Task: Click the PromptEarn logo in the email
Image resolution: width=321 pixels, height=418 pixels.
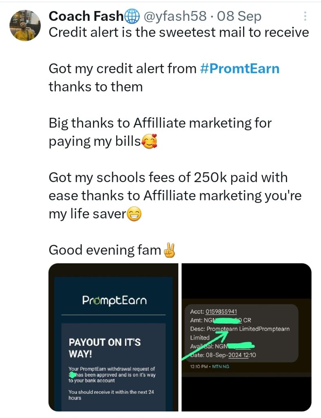Action: 115,300
